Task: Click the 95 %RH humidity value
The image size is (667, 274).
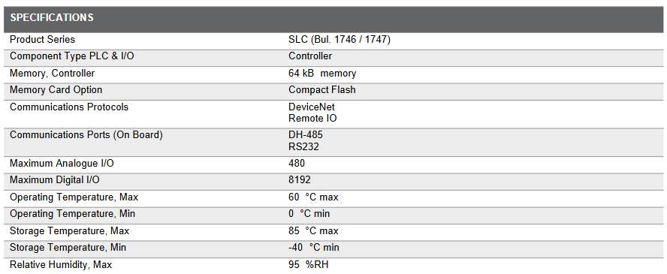Action: 309,265
